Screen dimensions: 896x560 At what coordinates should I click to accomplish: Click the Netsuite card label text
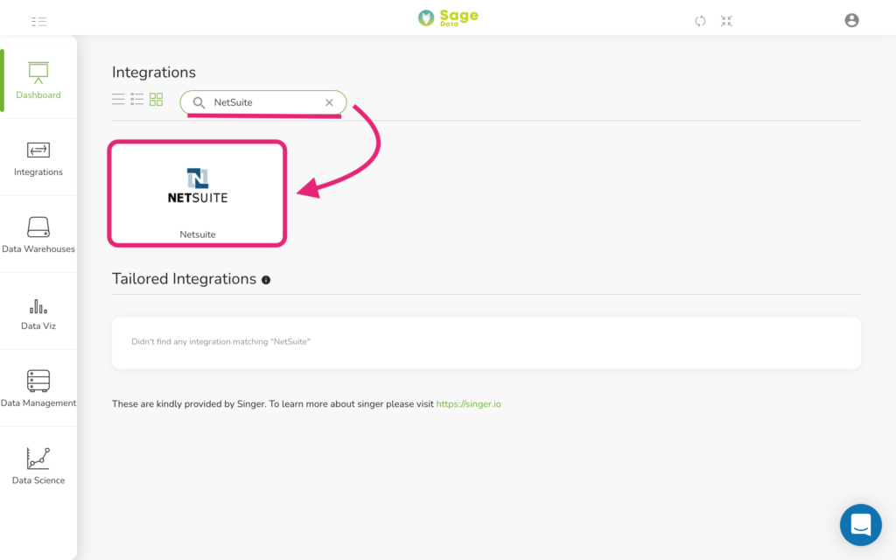tap(198, 234)
